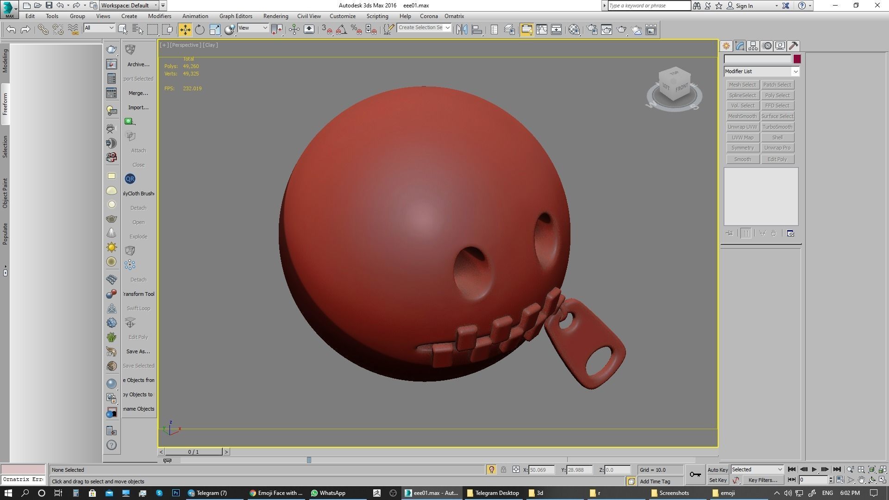
Task: Open the Create panel star tab
Action: coord(726,46)
